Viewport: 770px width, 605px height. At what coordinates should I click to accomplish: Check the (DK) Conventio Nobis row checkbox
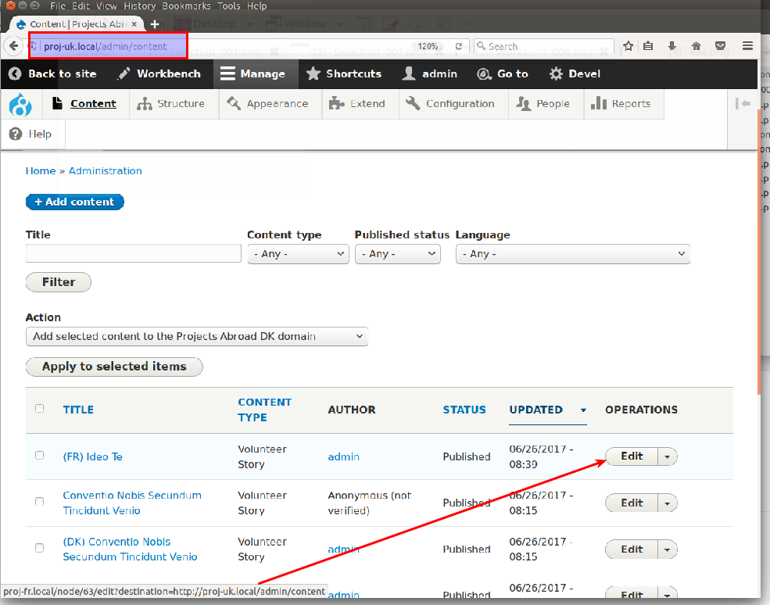39,547
